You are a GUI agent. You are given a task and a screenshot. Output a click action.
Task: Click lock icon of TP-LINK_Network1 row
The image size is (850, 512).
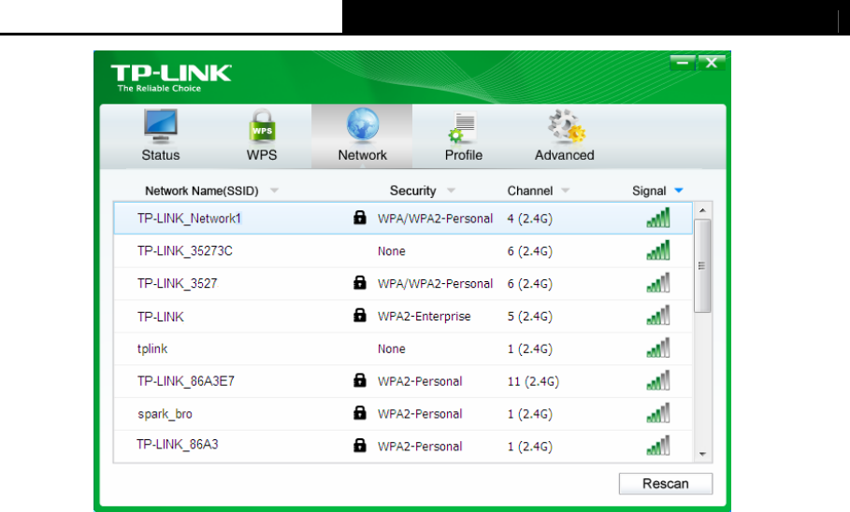[x=359, y=218]
